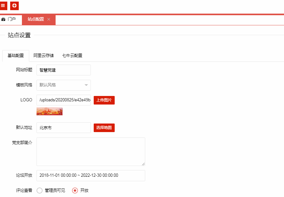Screen dimensions: 284x197
Task: Go to the 七牛云配置 tab
Action: point(72,56)
